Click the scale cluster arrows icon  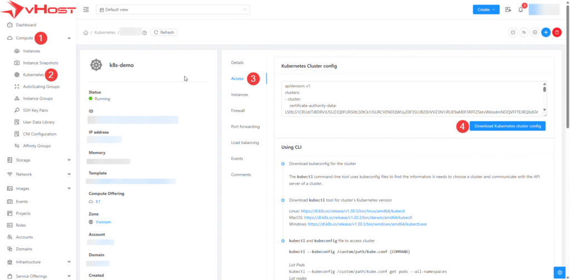(x=524, y=33)
